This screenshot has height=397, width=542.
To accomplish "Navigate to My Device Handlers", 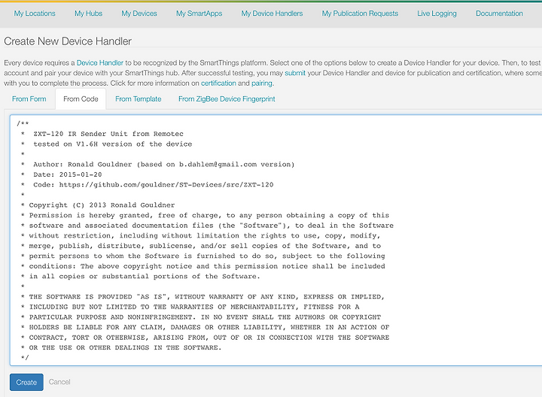I will [x=272, y=14].
